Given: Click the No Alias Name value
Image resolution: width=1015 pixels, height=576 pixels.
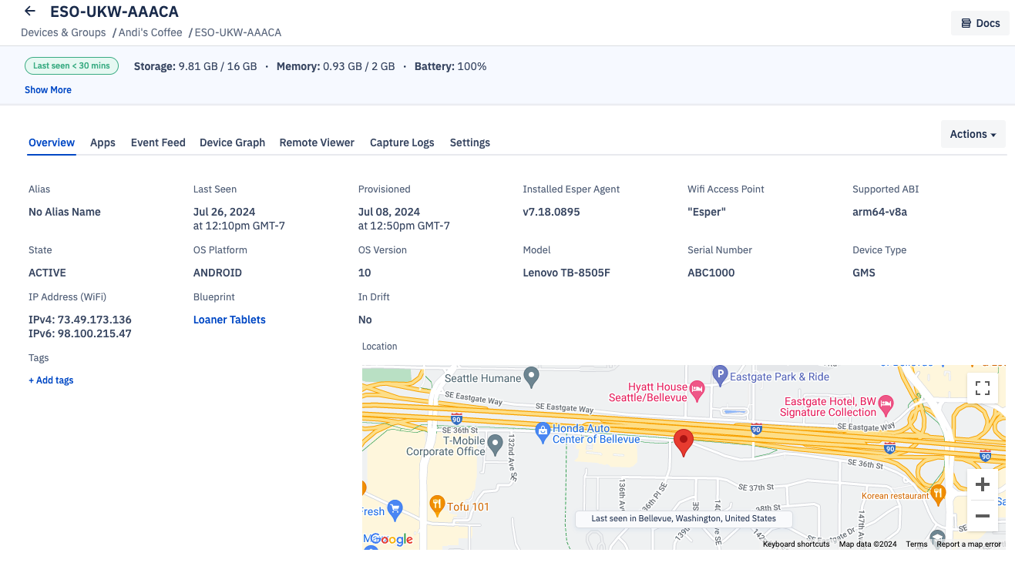Looking at the screenshot, I should coord(65,212).
